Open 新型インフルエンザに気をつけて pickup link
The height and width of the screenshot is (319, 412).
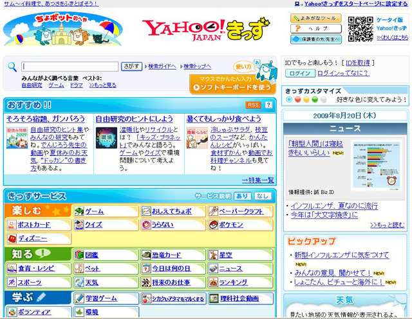[342, 255]
